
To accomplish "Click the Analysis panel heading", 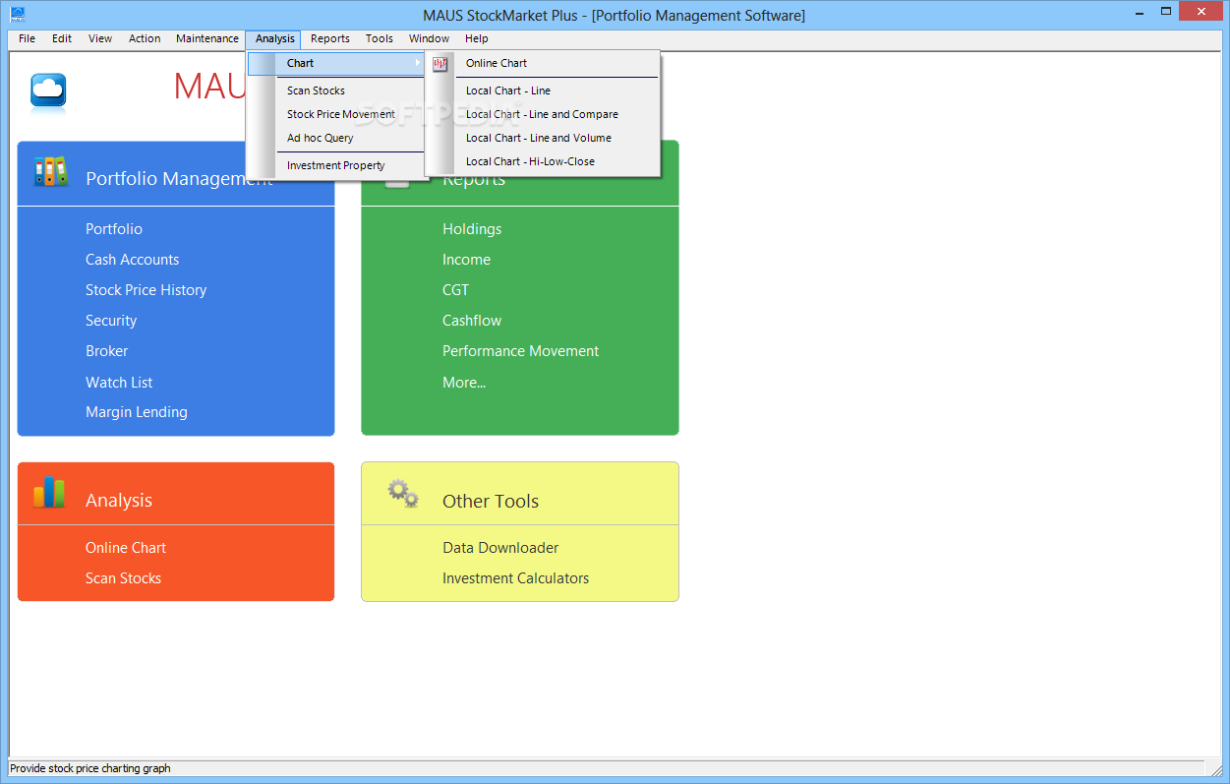I will [x=119, y=501].
